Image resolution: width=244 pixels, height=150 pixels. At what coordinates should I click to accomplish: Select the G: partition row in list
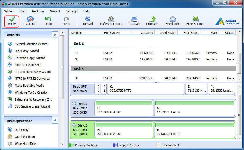click(153, 59)
